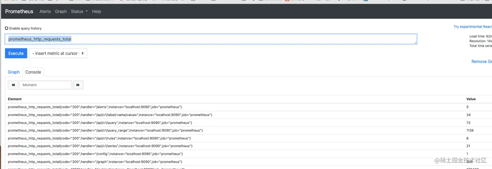Click the Value column header
492x169 pixels.
point(471,99)
